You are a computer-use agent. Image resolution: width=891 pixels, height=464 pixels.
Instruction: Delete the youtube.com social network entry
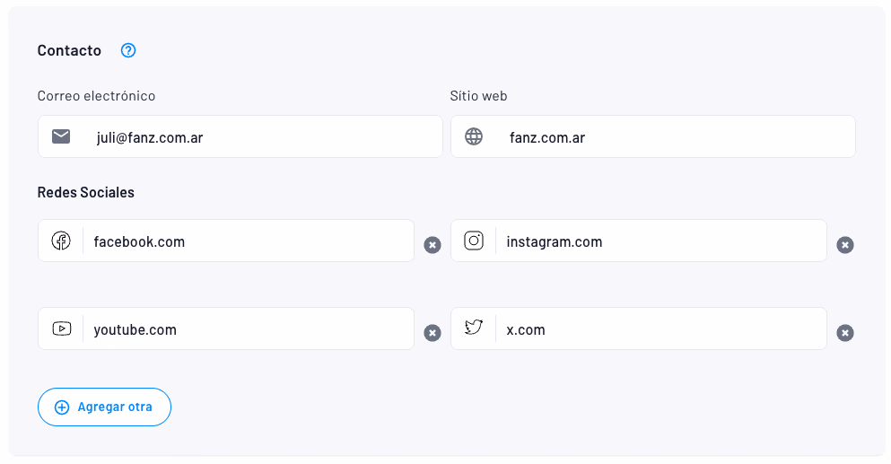tap(432, 333)
